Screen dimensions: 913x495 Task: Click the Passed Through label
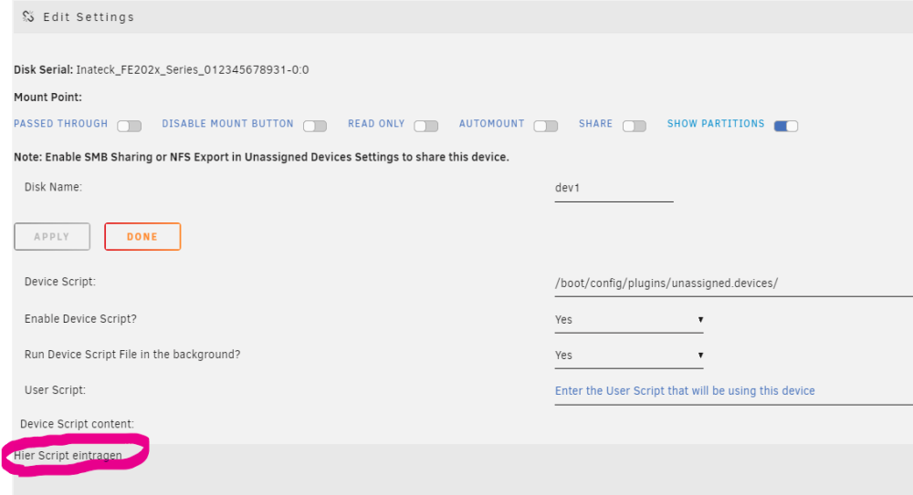[x=60, y=124]
